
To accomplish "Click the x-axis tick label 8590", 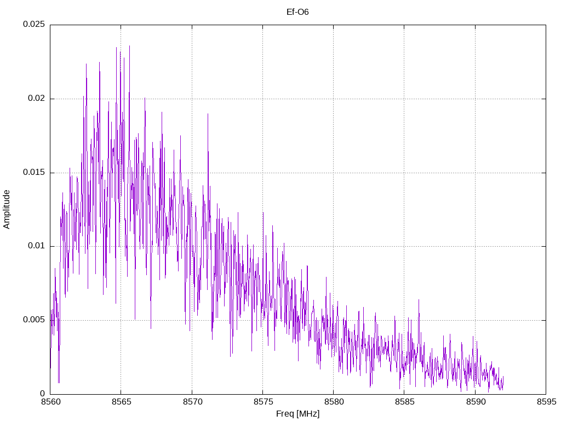I will click(476, 402).
